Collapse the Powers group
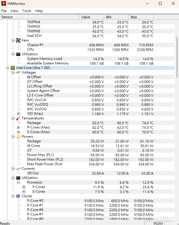 pyautogui.click(x=13, y=137)
